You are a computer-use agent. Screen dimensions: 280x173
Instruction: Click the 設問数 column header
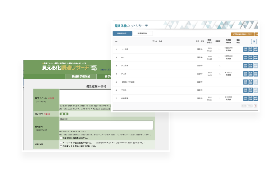coord(218,41)
